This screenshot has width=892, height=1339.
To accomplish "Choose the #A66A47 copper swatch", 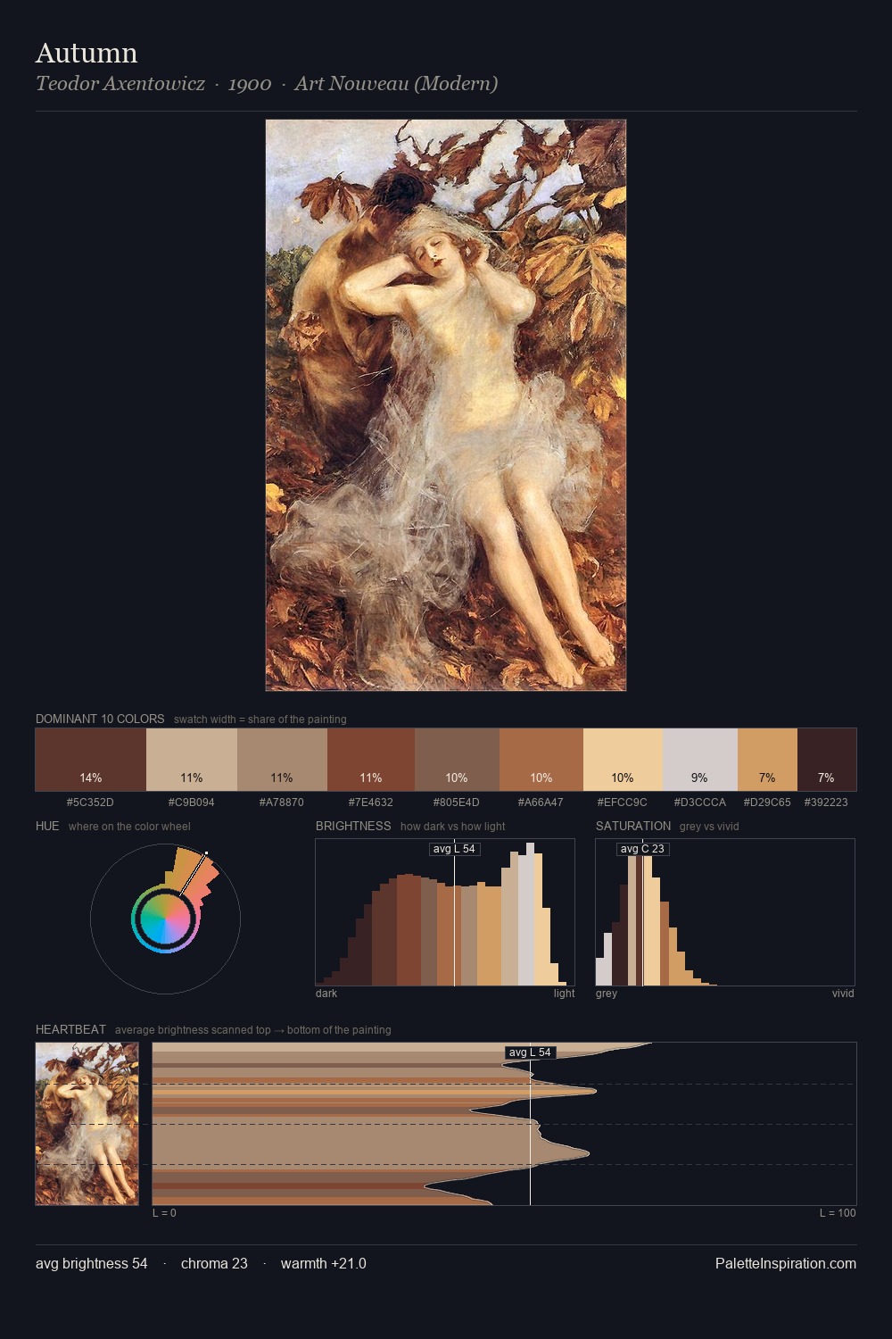I will pyautogui.click(x=541, y=760).
